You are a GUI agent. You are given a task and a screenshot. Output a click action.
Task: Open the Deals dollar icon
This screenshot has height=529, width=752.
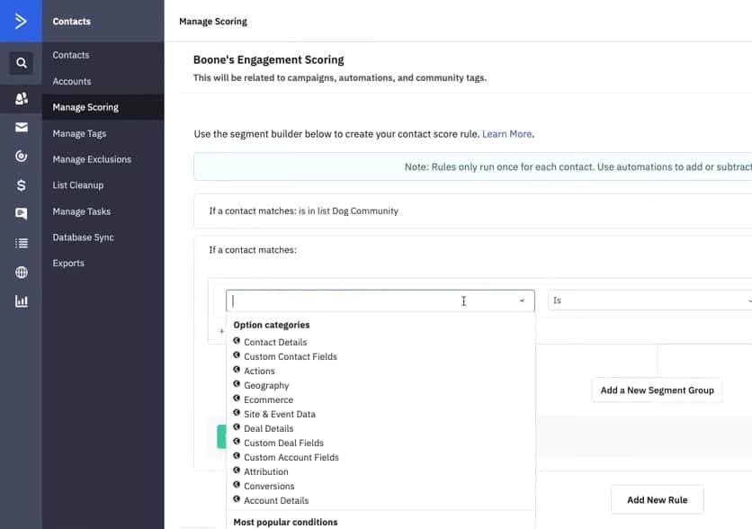pyautogui.click(x=21, y=185)
